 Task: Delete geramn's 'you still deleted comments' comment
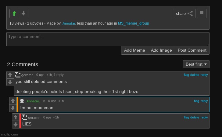coord(195,75)
